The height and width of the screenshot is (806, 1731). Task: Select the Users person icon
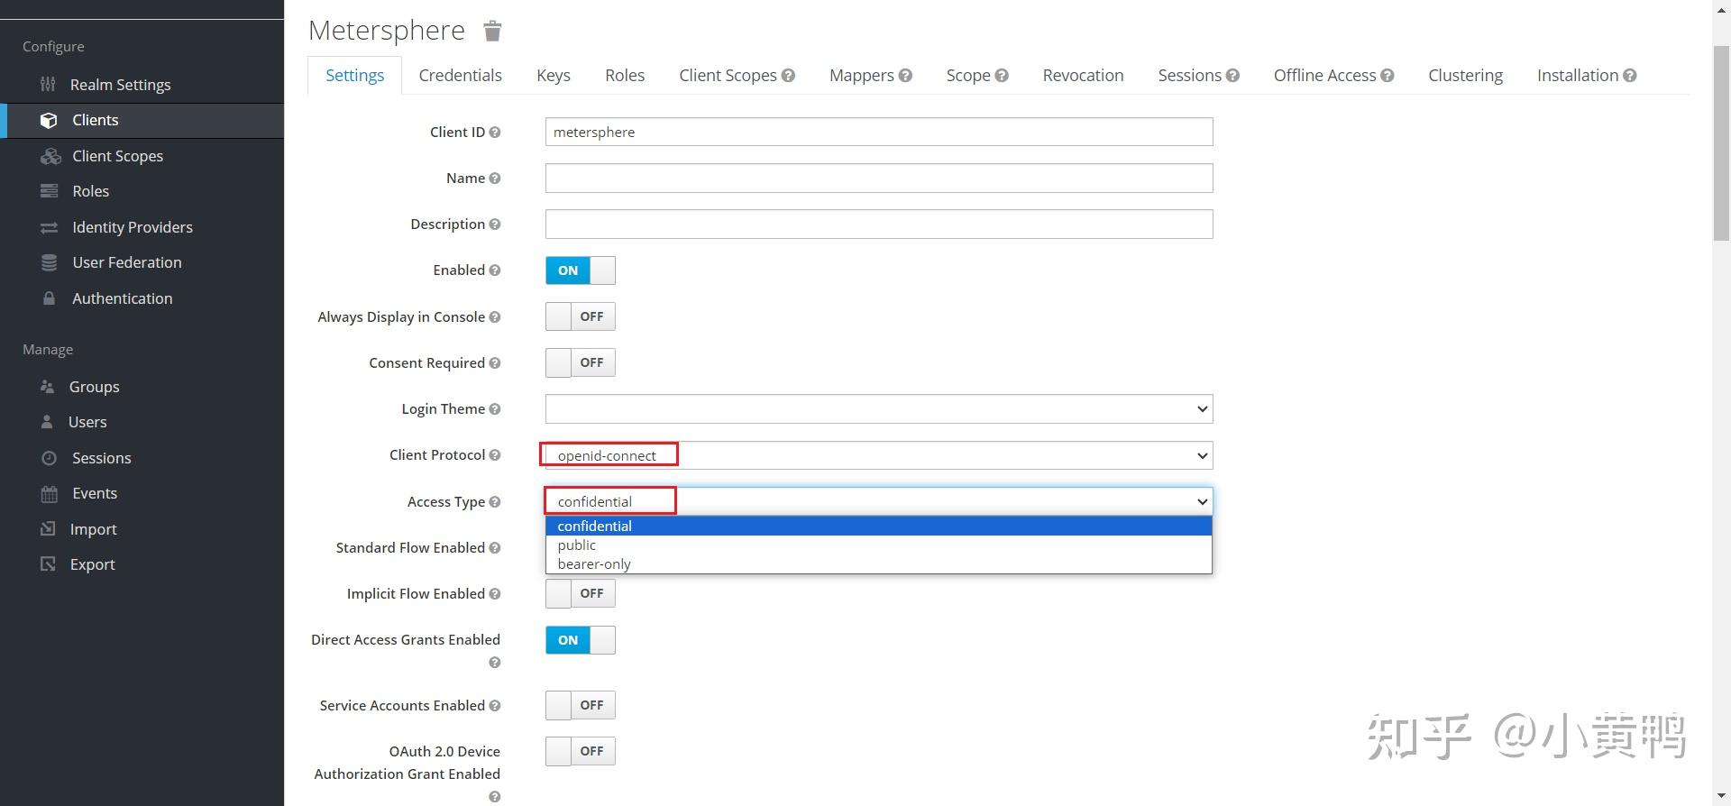coord(47,422)
